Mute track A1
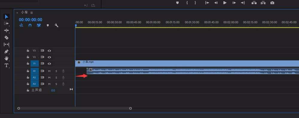 click(x=49, y=71)
